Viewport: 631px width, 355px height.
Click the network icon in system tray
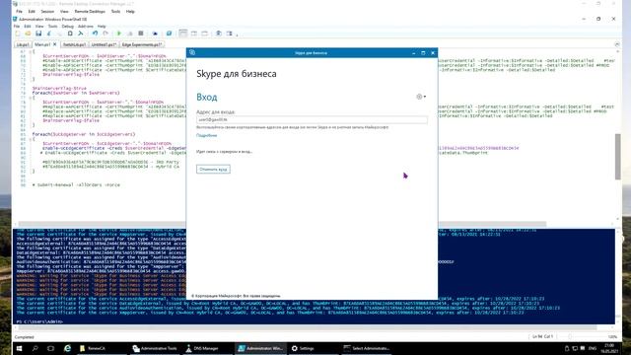click(x=575, y=348)
